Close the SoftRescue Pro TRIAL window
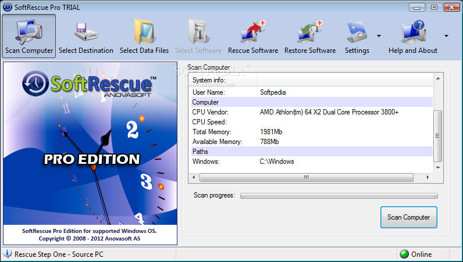The width and height of the screenshot is (463, 262). click(451, 8)
